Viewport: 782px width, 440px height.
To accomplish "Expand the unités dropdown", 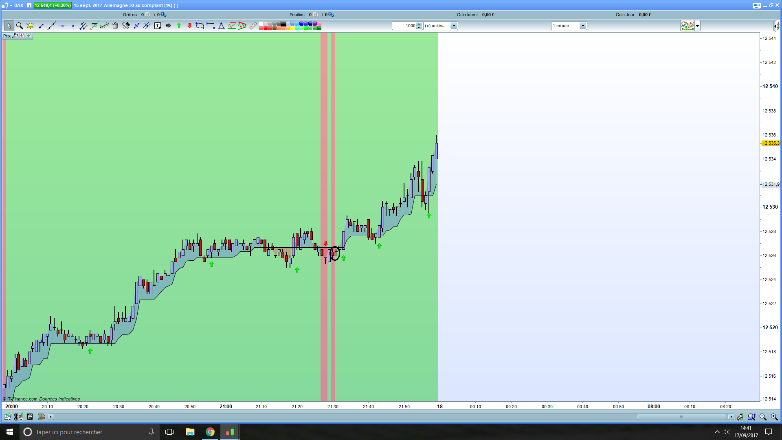I will pos(453,26).
